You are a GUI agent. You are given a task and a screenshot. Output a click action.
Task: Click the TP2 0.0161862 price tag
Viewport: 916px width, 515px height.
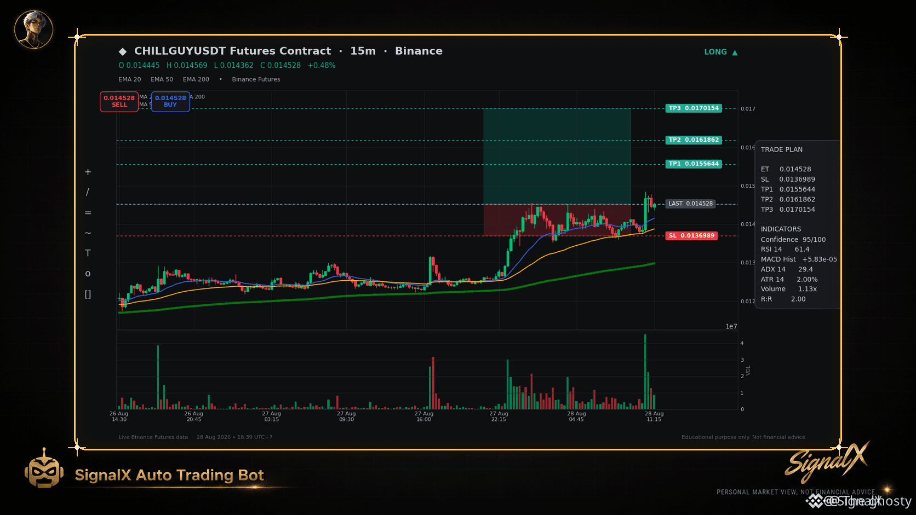point(694,140)
